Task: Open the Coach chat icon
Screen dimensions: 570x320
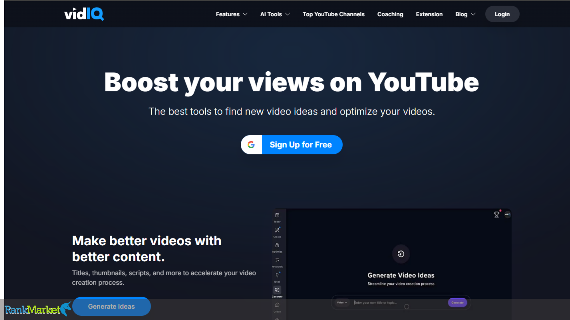Action: click(277, 305)
